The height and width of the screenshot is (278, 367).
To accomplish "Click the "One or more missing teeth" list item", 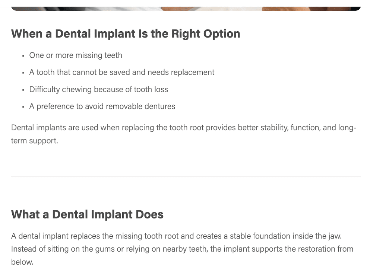I will click(76, 55).
